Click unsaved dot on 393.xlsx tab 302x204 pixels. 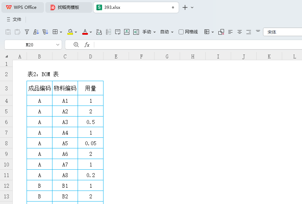[173, 7]
